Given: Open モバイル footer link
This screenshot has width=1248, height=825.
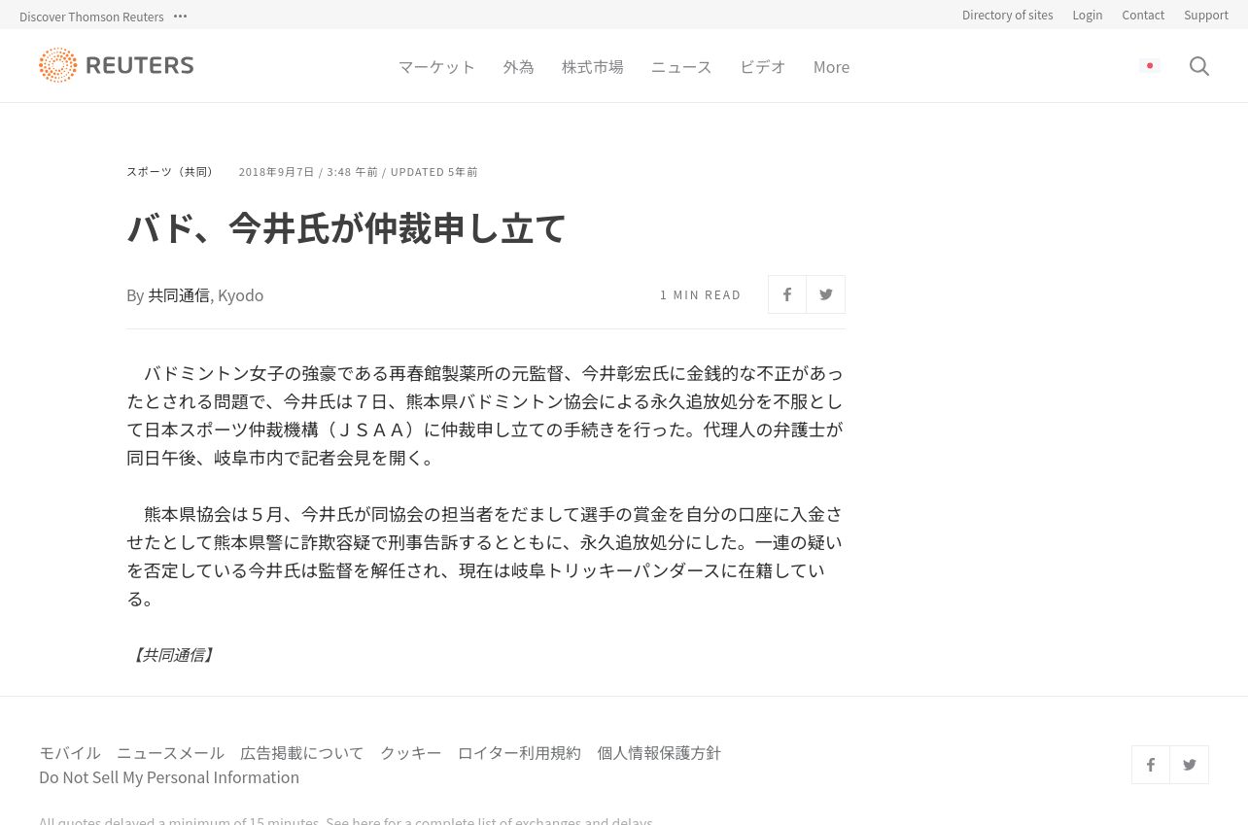Looking at the screenshot, I should [x=70, y=752].
